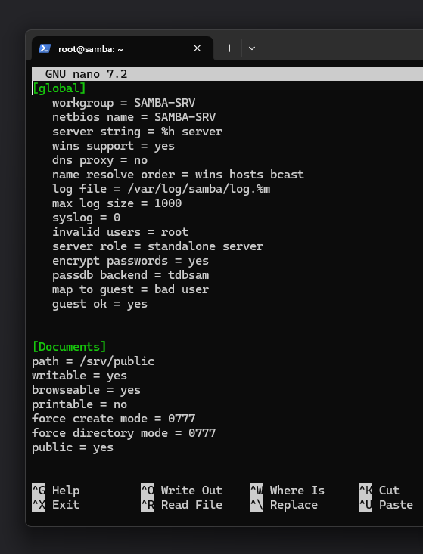Click the path = /srv/public line
This screenshot has height=554, width=423.
click(x=93, y=361)
